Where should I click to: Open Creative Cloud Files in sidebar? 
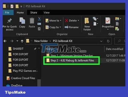click(21, 78)
